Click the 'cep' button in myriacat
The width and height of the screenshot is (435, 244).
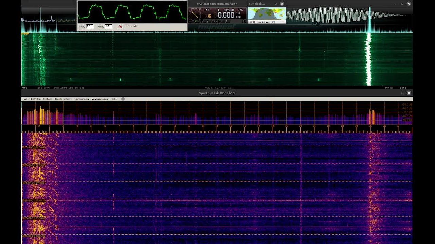pyautogui.click(x=216, y=21)
